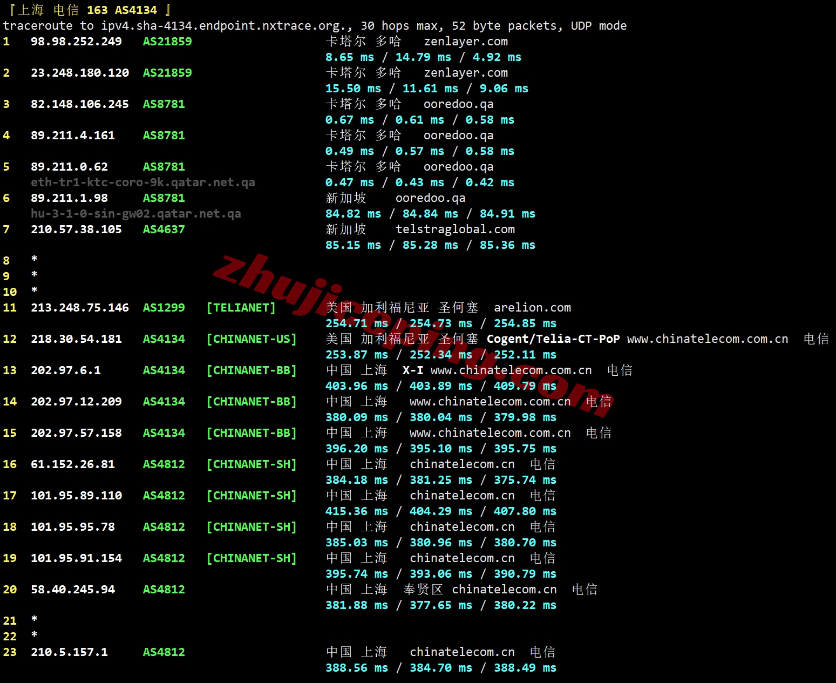
Task: Click IP 82.148.106.245 on hop 3
Action: pyautogui.click(x=80, y=104)
